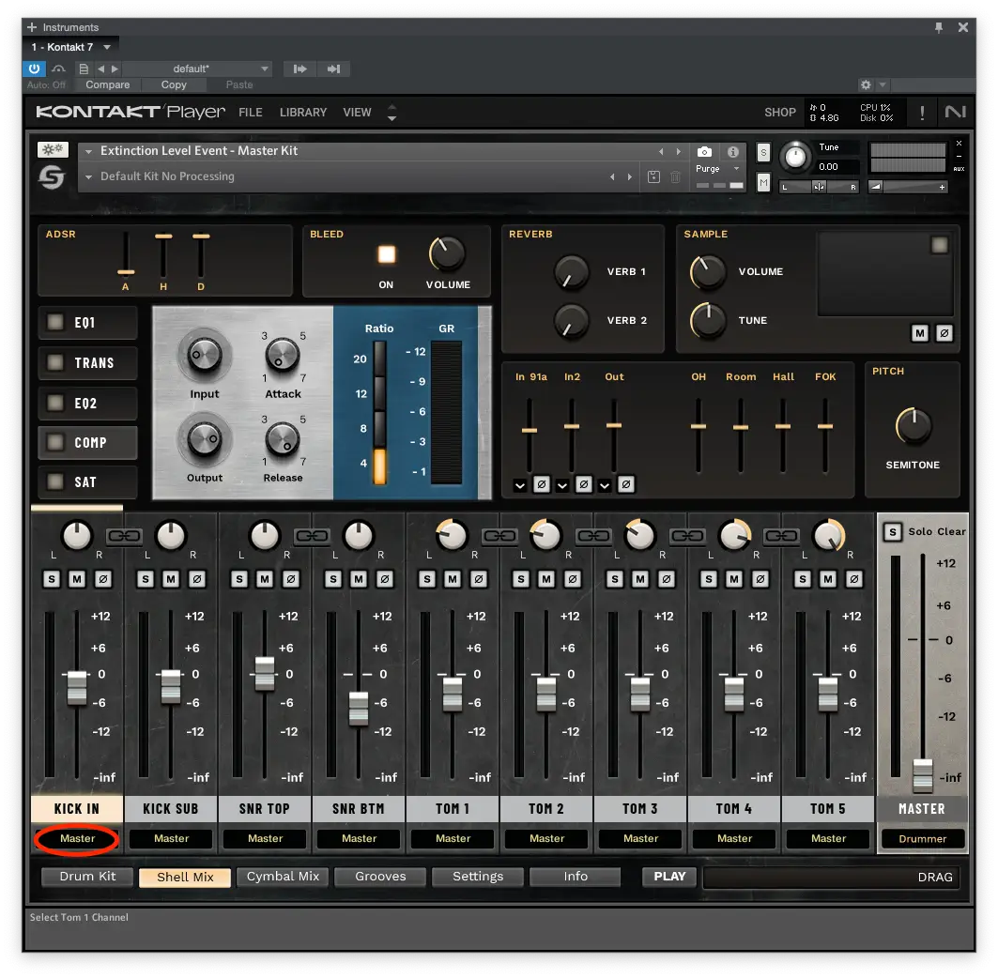Click the trash delete preset icon
This screenshot has width=998, height=978.
675,176
